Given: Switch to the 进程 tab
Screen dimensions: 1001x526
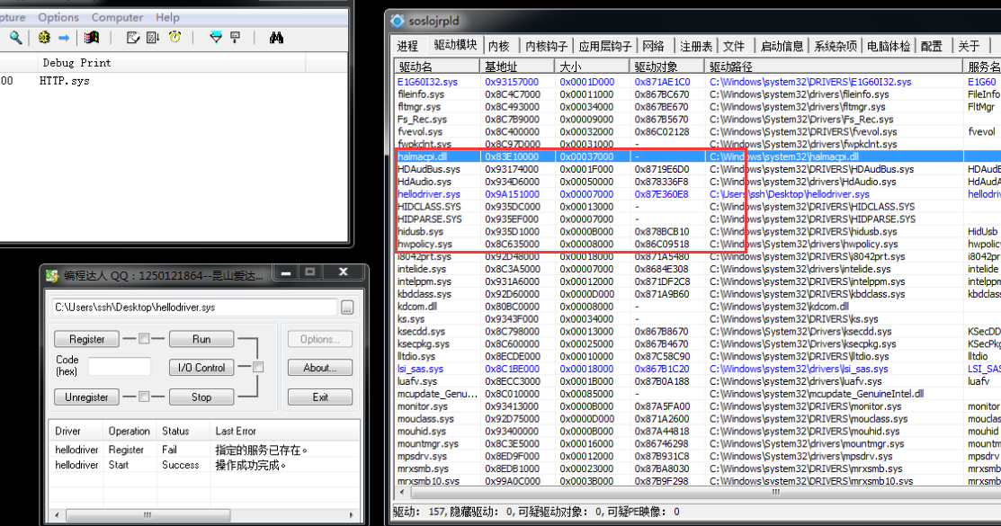Looking at the screenshot, I should (407, 46).
